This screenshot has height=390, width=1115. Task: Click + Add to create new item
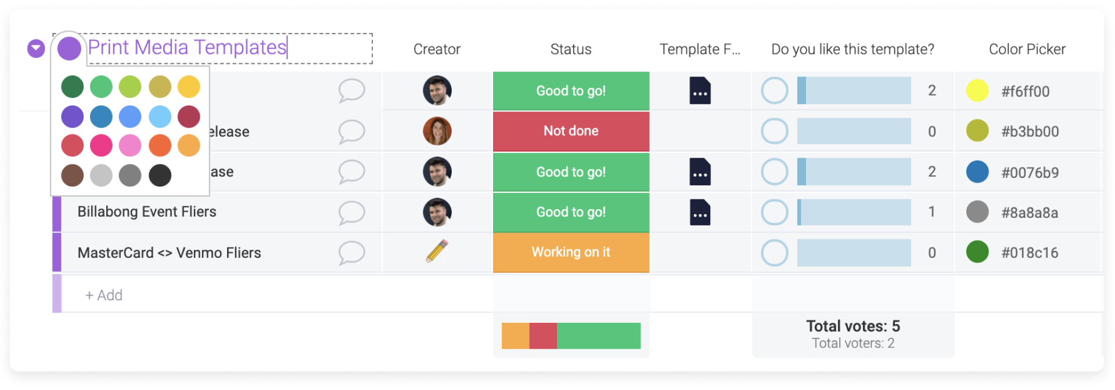[x=104, y=295]
